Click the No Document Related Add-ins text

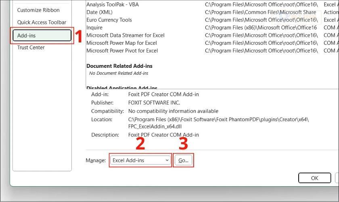point(119,73)
